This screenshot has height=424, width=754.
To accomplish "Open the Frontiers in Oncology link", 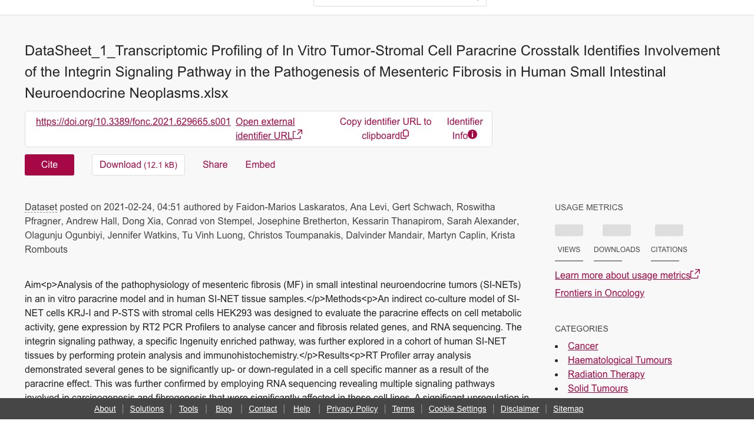I will click(600, 293).
